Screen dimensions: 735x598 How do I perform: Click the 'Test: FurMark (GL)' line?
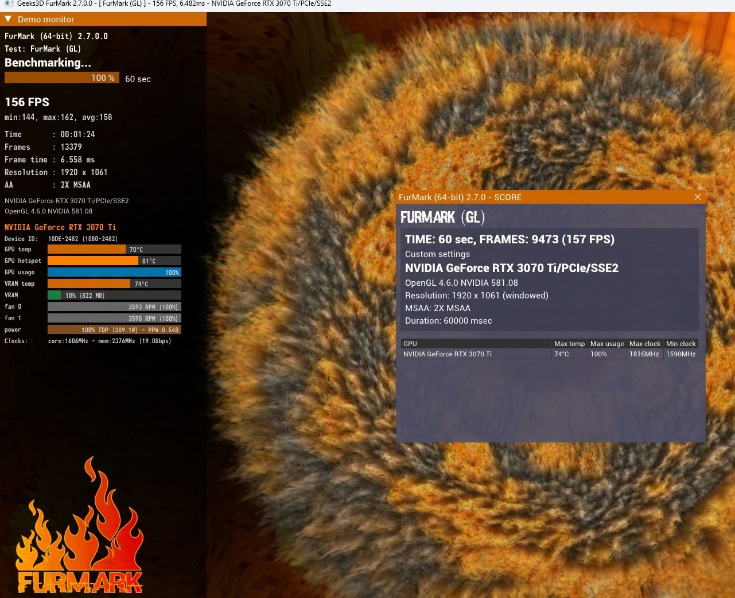click(x=42, y=49)
